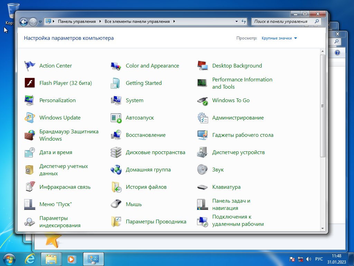The image size is (354, 266).
Task: Go back with the Back arrow button
Action: point(24,22)
